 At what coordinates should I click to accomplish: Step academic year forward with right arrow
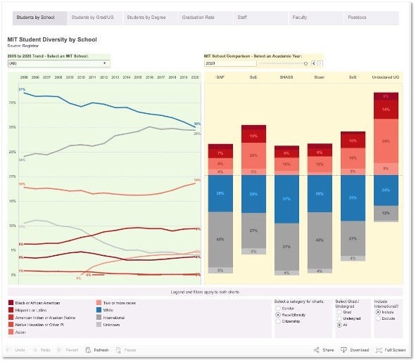(x=320, y=63)
